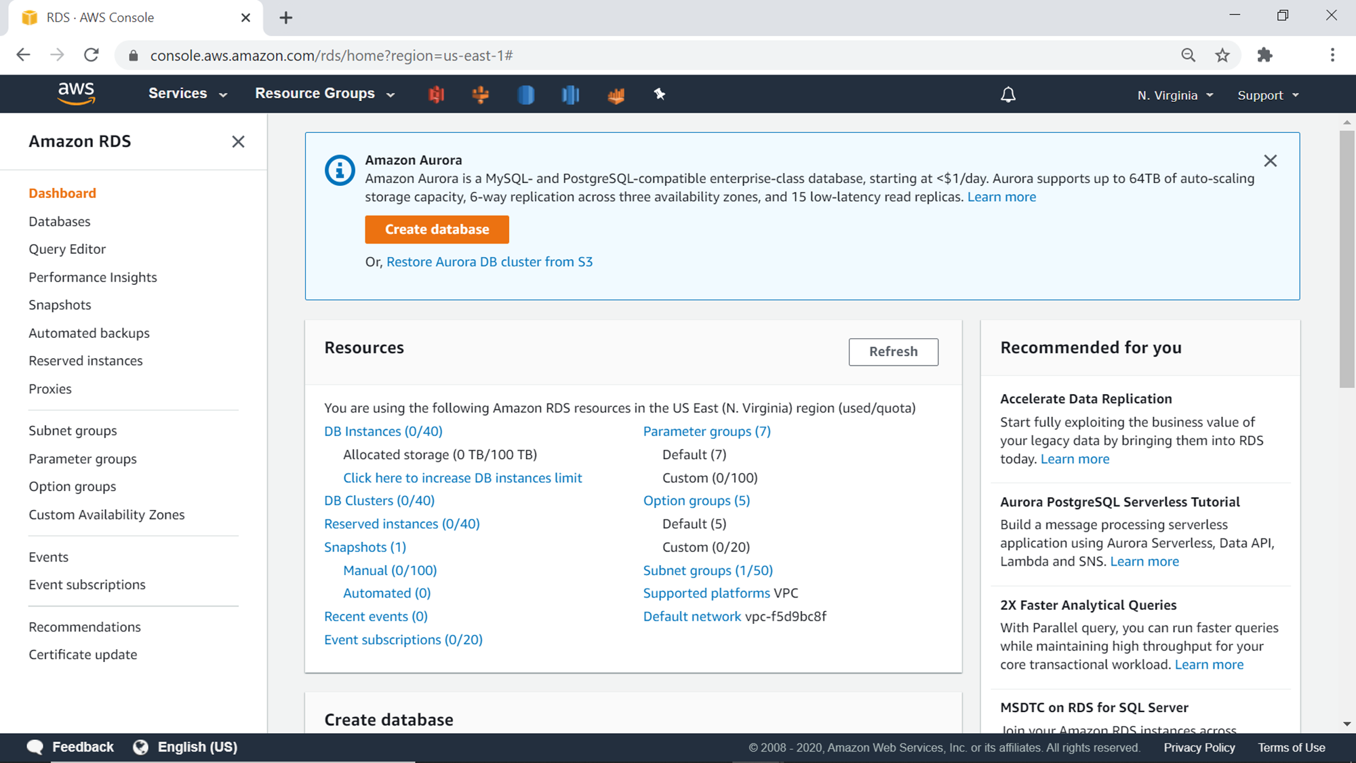This screenshot has width=1356, height=763.
Task: Click the AWS logo
Action: click(x=76, y=94)
